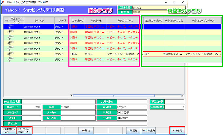Select the 統合後カテゴリID cell showing 1637
This screenshot has width=223, height=135.
pos(152,54)
